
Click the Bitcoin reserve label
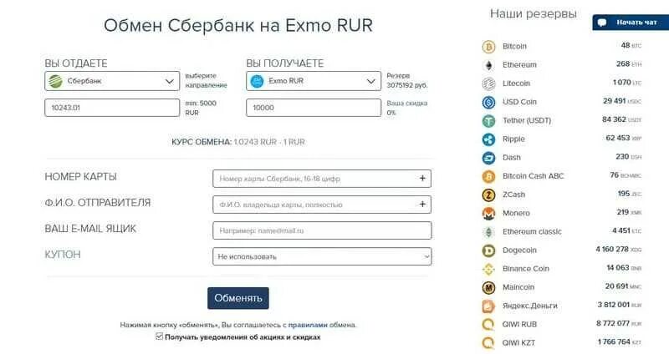(514, 46)
